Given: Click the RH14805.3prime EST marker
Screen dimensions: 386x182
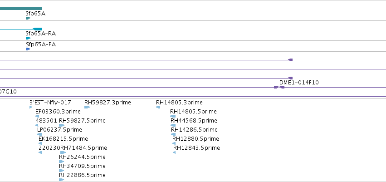Looking at the screenshot, I should [x=158, y=107].
